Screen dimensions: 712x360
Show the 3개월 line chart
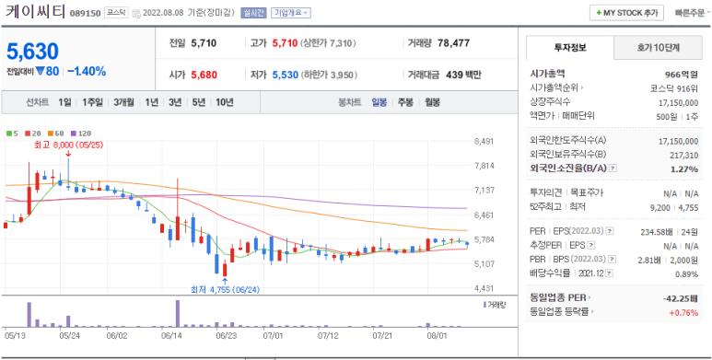click(x=123, y=102)
